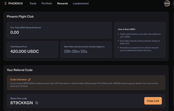Open the 09:08 countdown timer circle
The width and height of the screenshot is (174, 111).
point(167,3)
